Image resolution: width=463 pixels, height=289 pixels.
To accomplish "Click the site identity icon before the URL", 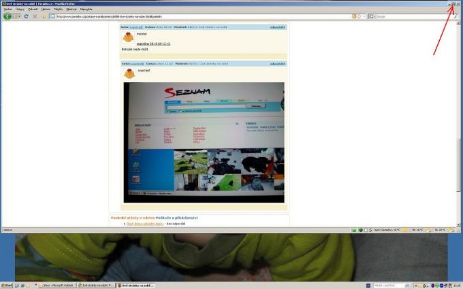I will coord(52,16).
